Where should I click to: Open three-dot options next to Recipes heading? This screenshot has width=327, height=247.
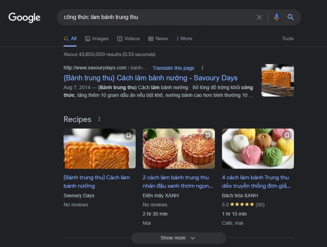click(x=99, y=119)
